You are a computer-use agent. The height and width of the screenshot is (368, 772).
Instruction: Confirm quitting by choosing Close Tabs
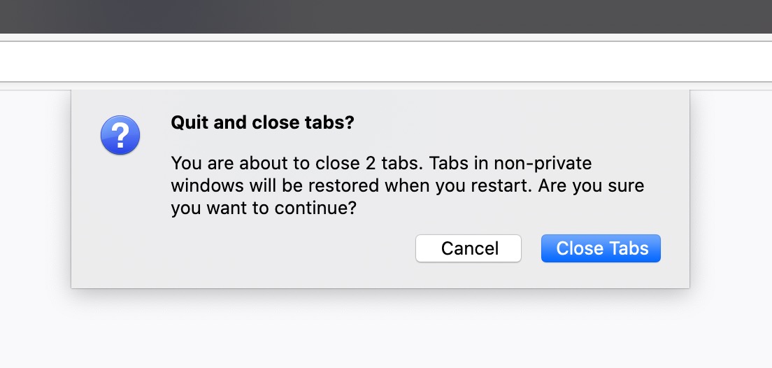coord(601,248)
